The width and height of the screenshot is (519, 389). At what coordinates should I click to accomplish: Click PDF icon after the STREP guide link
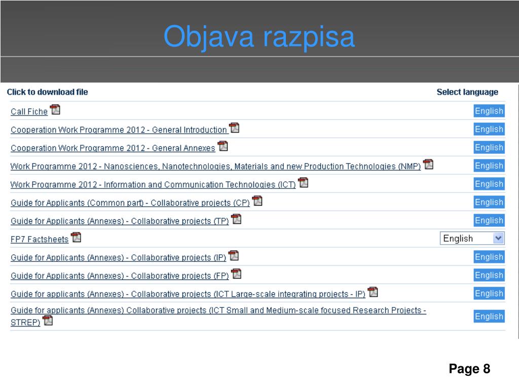click(48, 321)
